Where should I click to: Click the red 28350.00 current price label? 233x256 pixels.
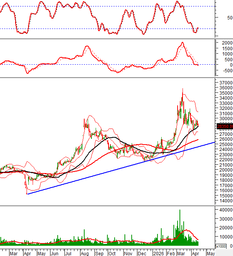click(224, 126)
